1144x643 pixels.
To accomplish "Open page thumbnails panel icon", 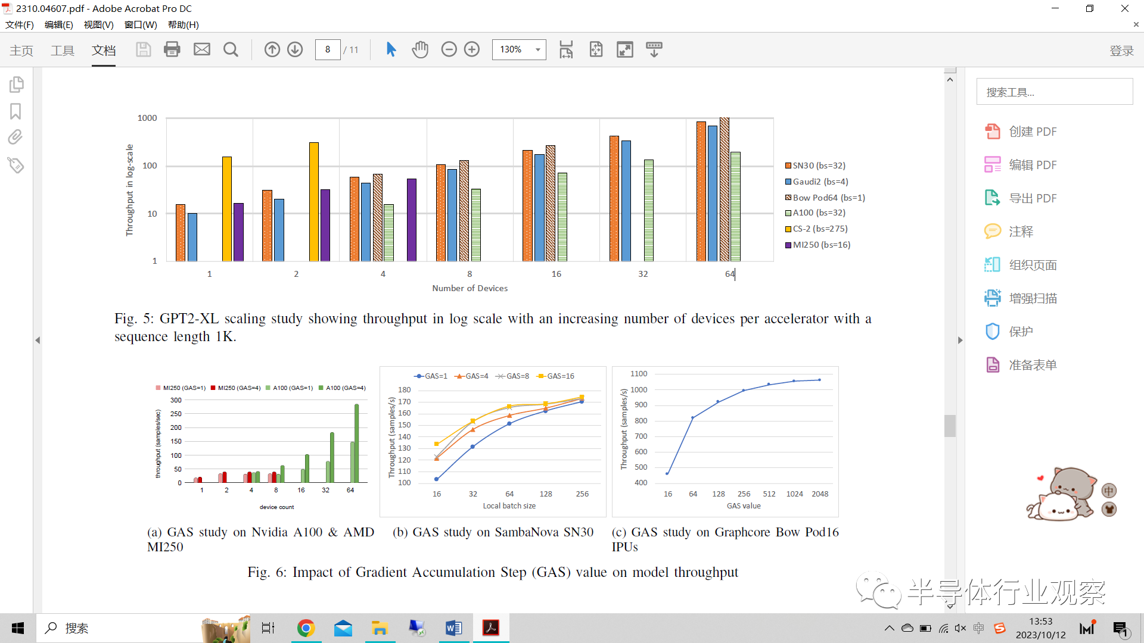I will tap(16, 85).
